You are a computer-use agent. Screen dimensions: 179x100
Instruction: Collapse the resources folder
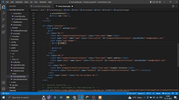15,51
